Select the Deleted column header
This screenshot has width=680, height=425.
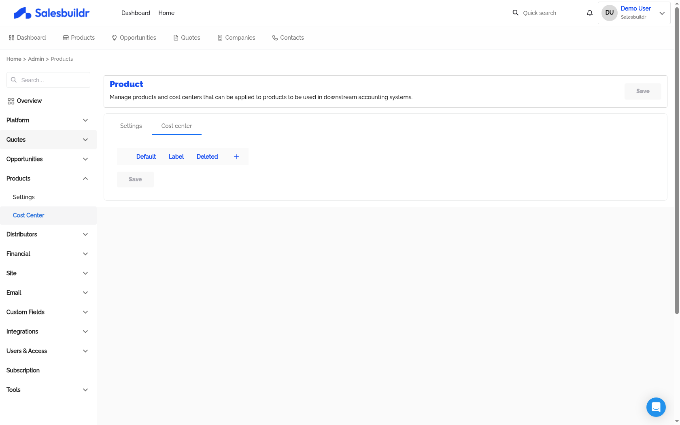pos(207,157)
